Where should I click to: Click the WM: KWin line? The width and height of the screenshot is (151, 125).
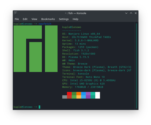coord(68,60)
